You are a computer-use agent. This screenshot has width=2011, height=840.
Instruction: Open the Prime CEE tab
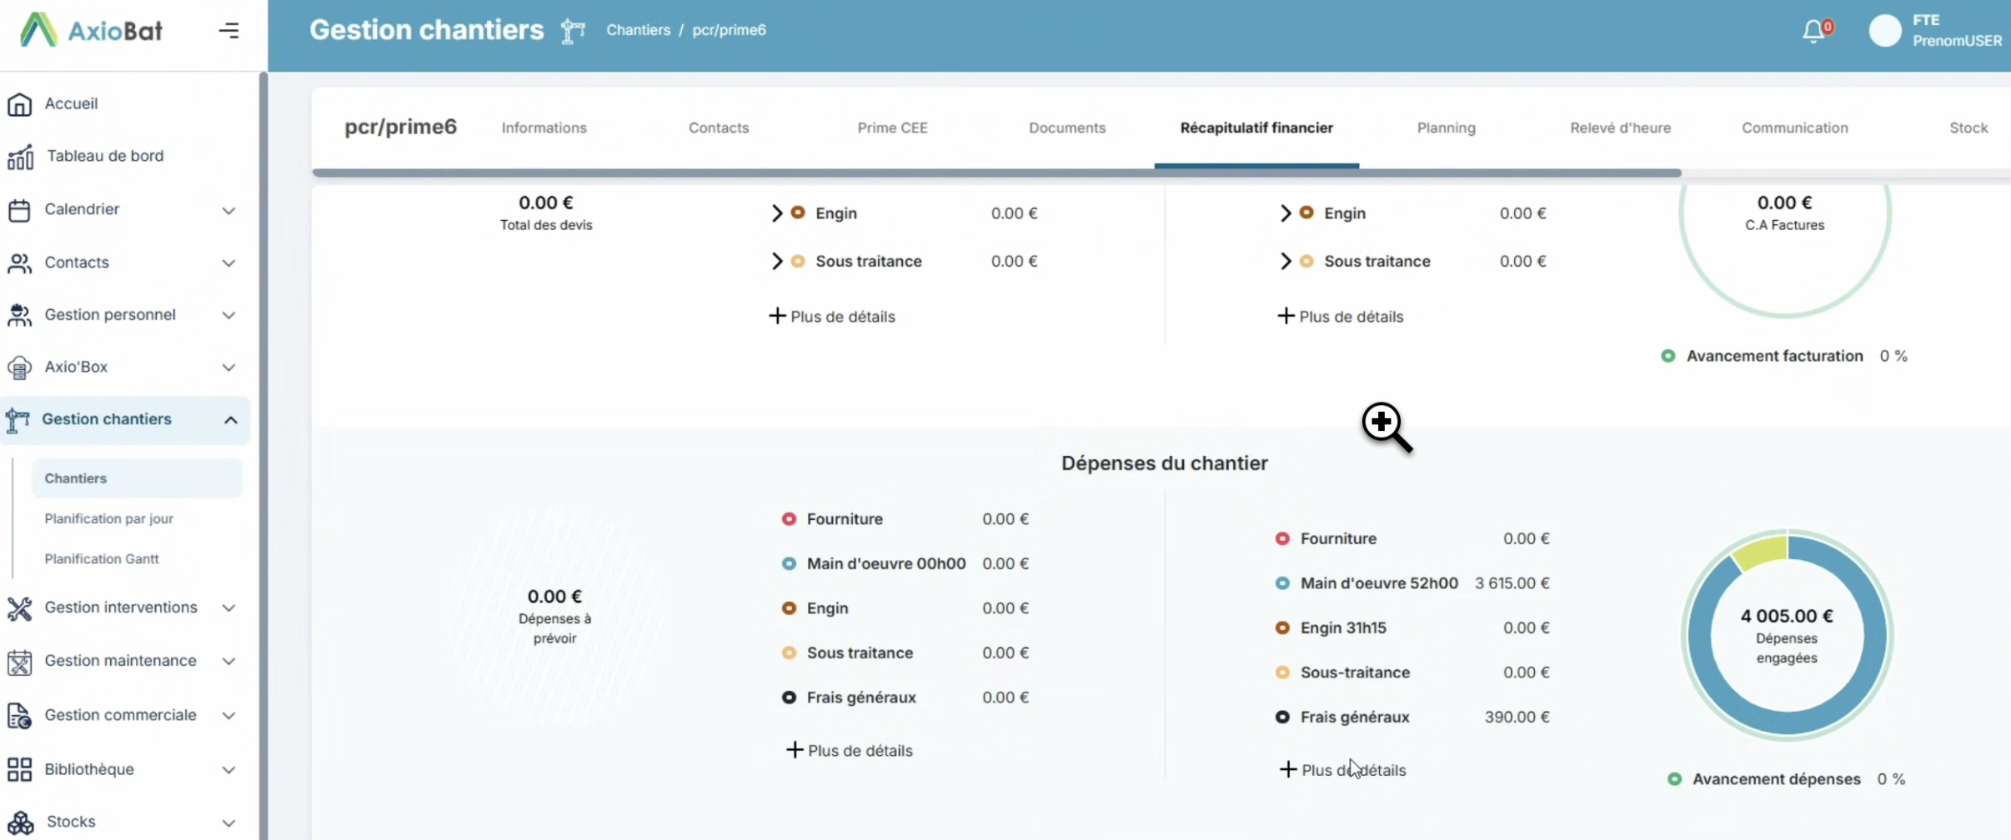[892, 127]
